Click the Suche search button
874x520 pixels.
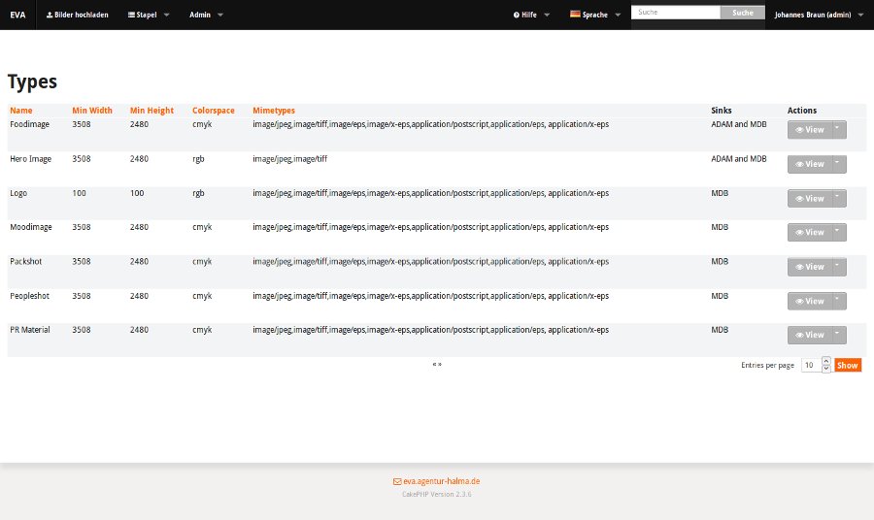[743, 13]
